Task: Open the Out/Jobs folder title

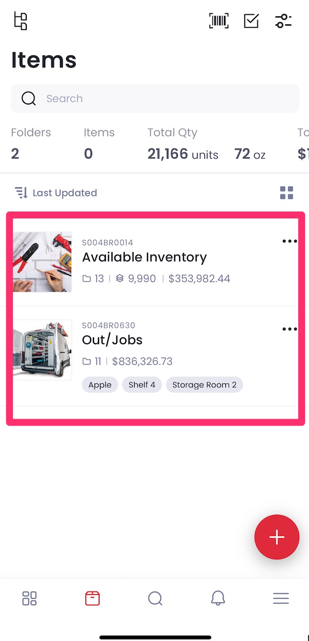Action: pos(112,340)
